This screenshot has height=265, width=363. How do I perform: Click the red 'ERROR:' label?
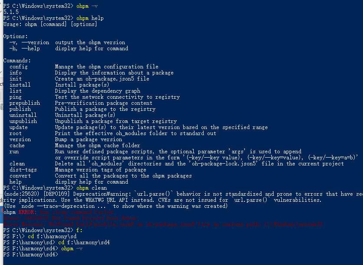(x=27, y=212)
